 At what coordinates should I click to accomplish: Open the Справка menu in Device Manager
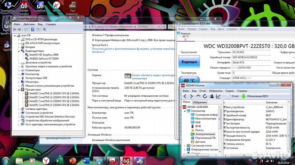[51, 24]
